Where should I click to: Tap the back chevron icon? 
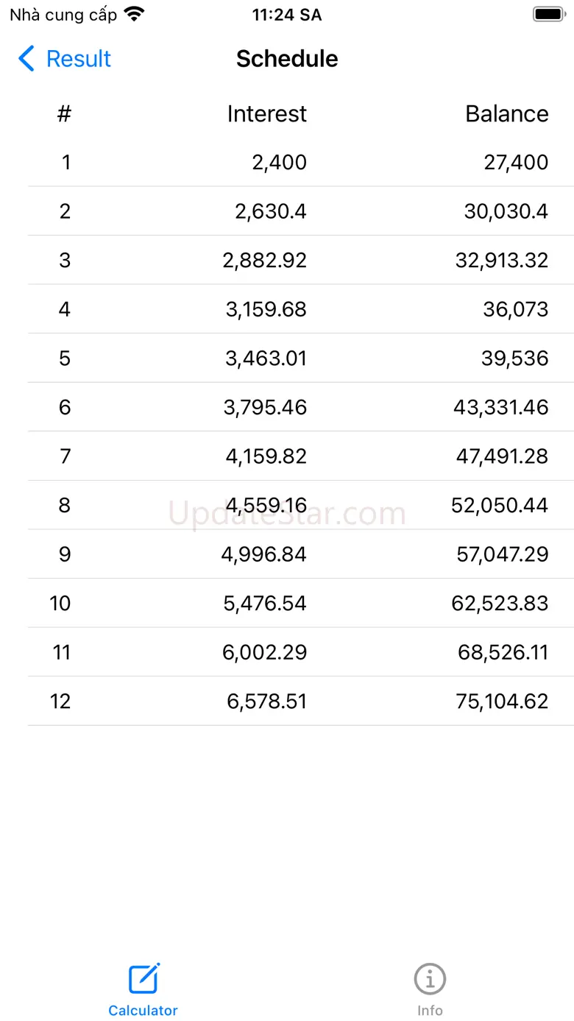coord(26,59)
